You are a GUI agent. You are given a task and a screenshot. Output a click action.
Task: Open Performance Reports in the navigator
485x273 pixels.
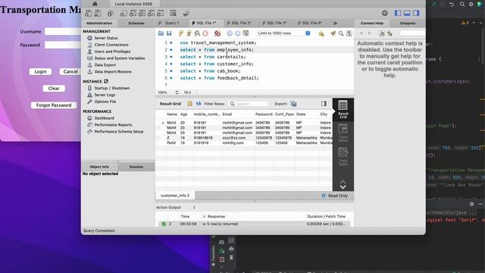113,124
